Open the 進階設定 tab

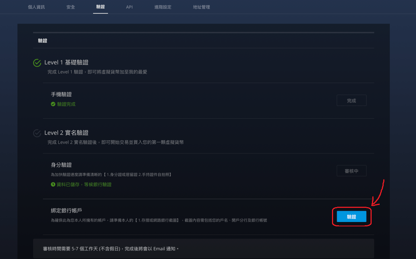point(163,7)
